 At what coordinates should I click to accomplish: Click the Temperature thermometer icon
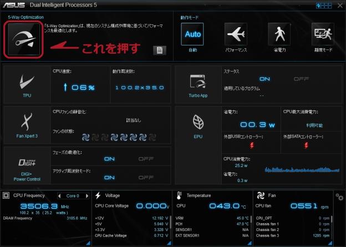(x=179, y=195)
